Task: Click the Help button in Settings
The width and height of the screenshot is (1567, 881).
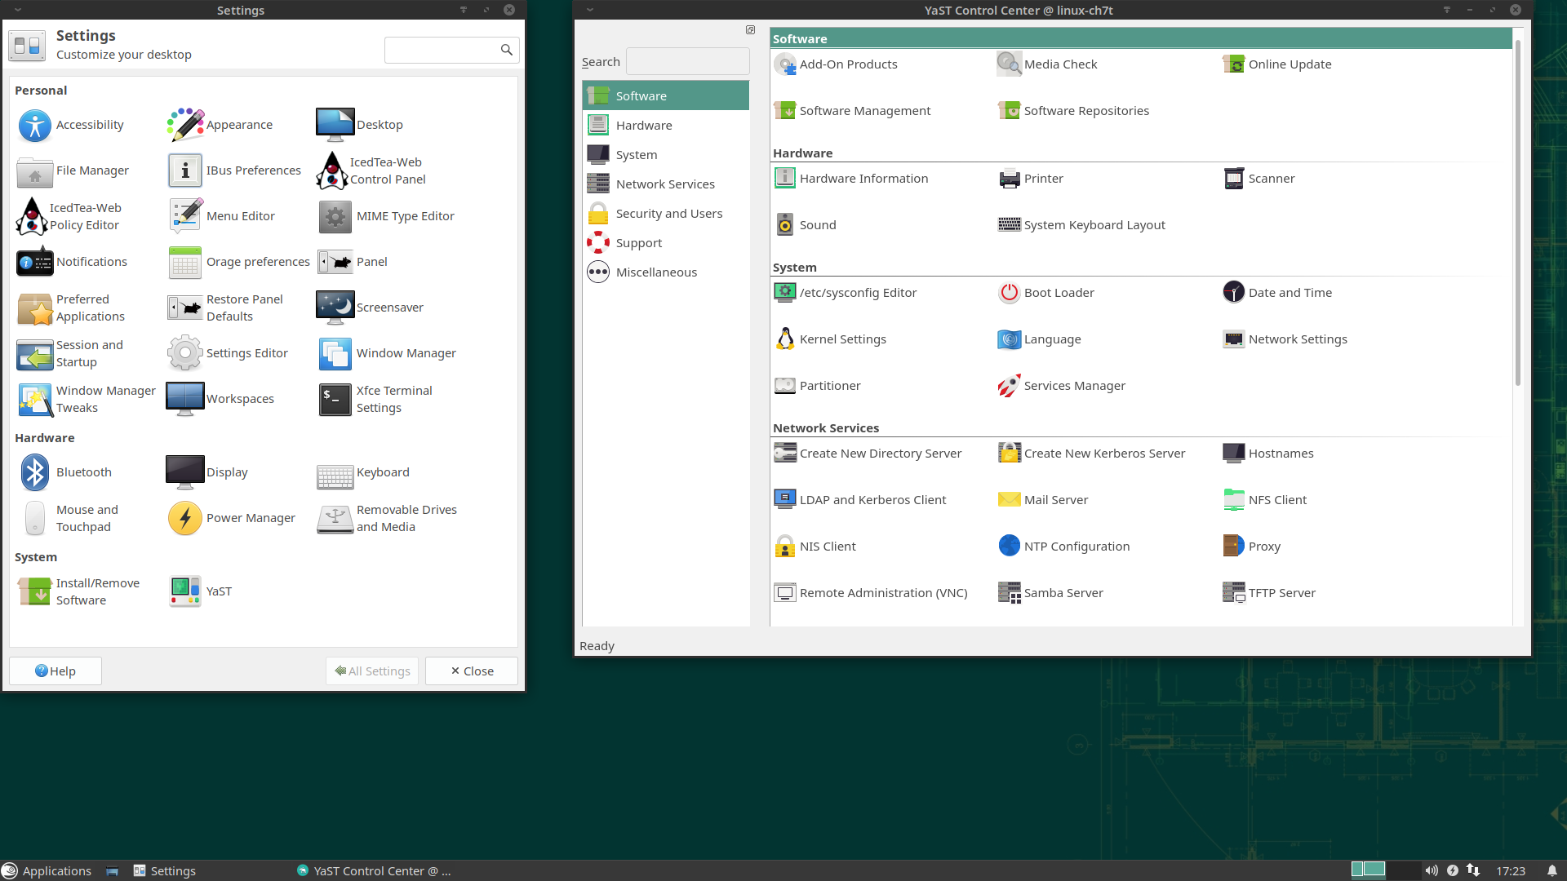Action: coord(55,671)
